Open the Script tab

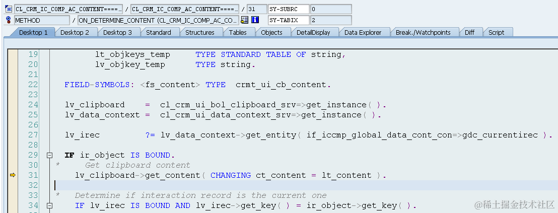pos(496,32)
